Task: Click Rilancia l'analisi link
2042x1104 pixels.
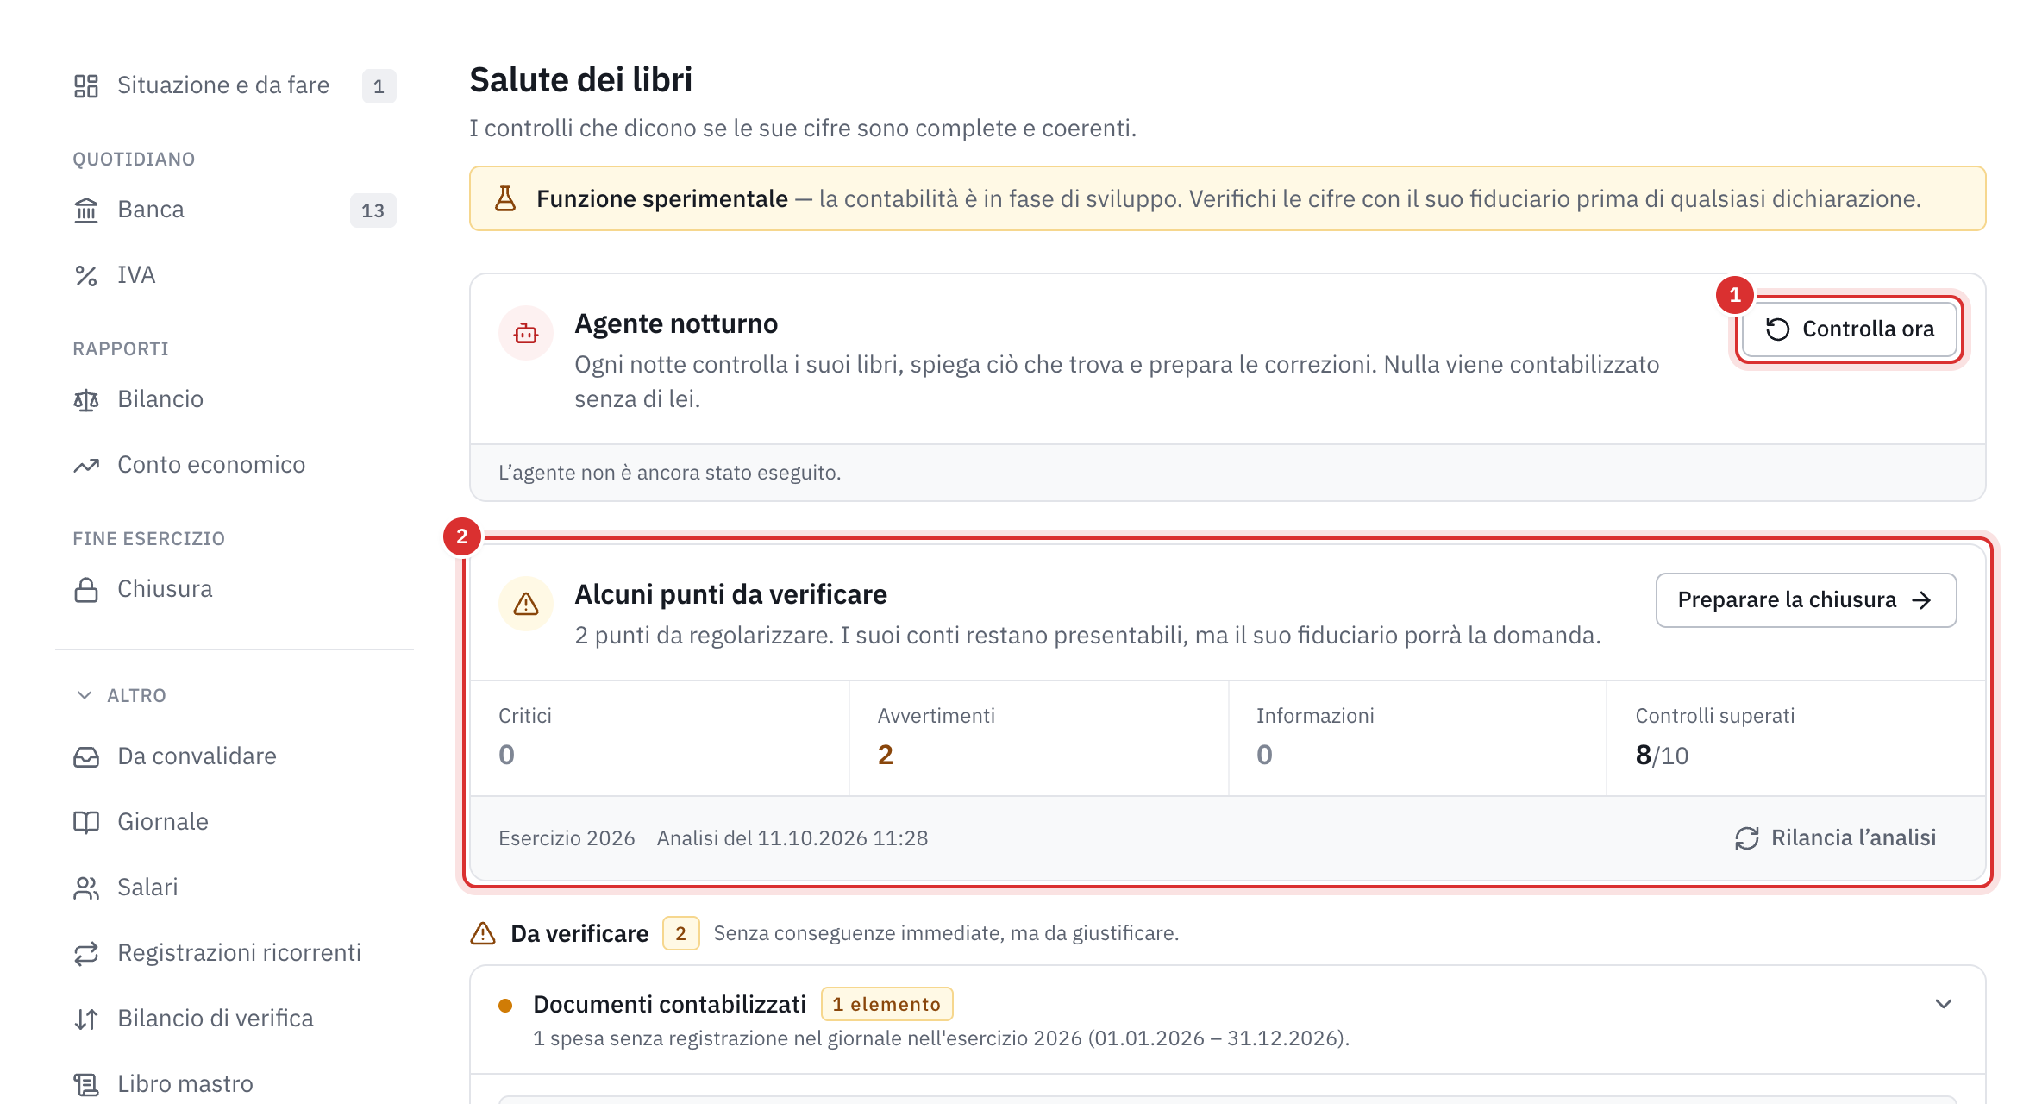Action: click(x=1836, y=838)
